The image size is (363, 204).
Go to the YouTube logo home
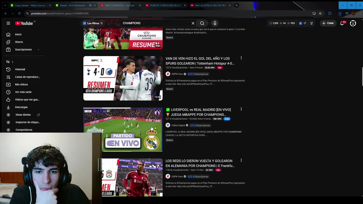[24, 23]
